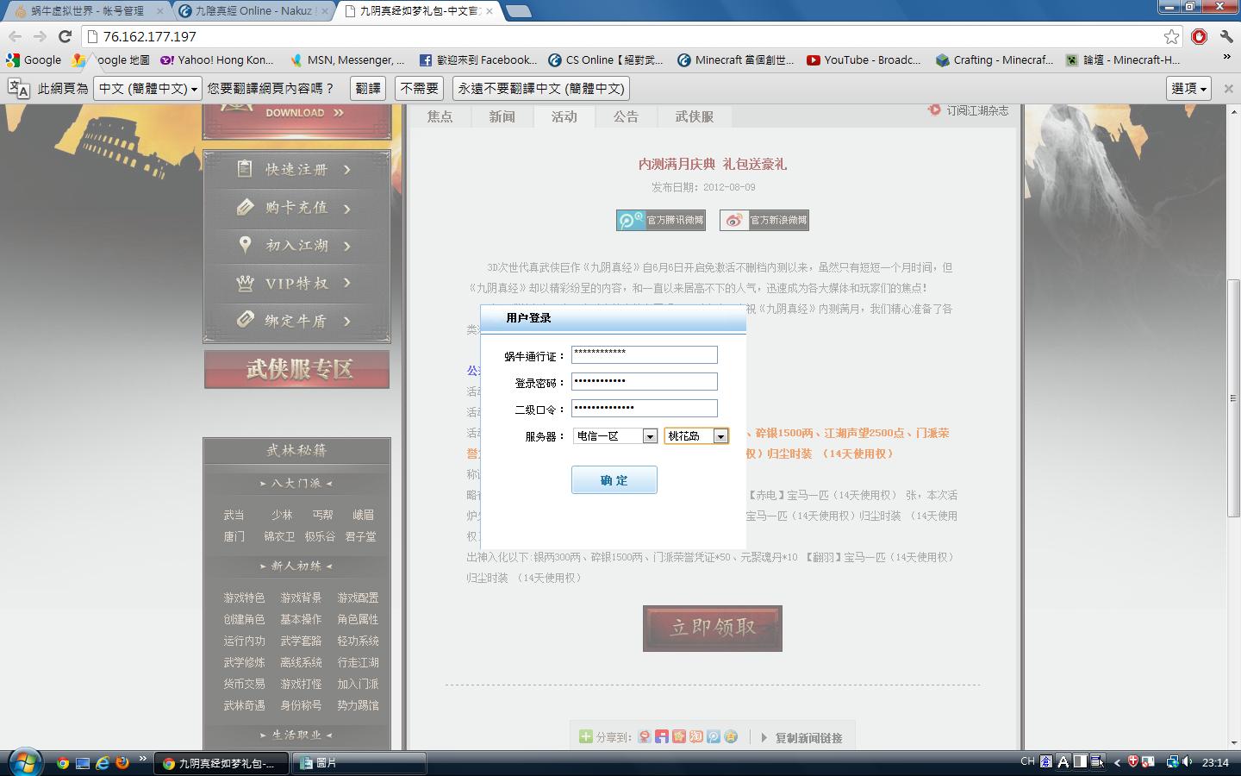Open the Chrome wrench settings menu
The height and width of the screenshot is (776, 1241).
pos(1225,36)
